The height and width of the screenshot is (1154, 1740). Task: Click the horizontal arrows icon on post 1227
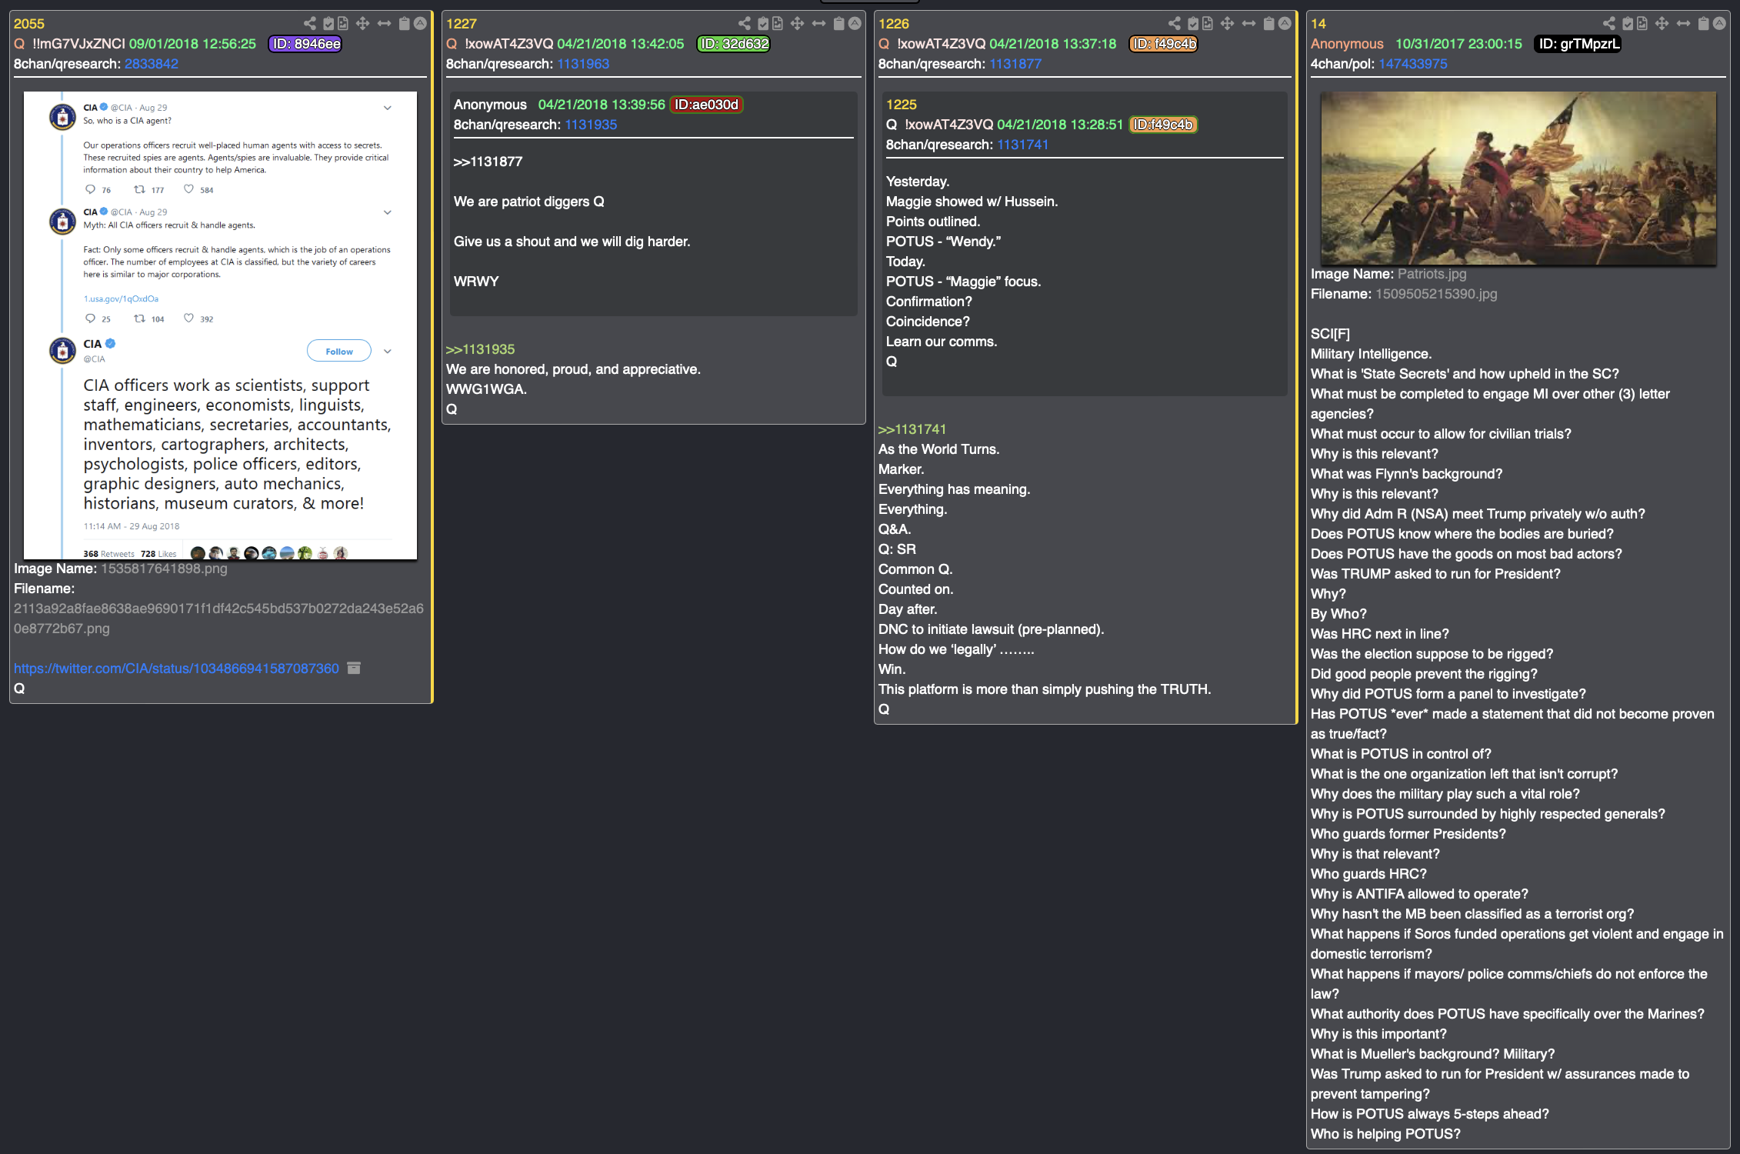click(818, 24)
